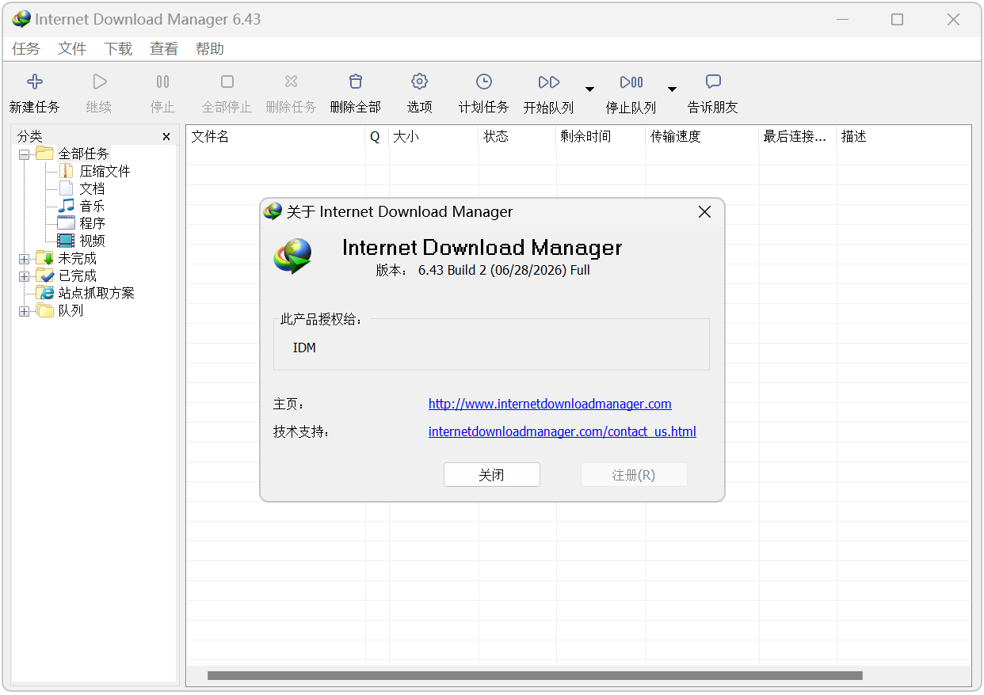The image size is (984, 695).
Task: Sort by 文件名 column header
Action: tap(276, 137)
